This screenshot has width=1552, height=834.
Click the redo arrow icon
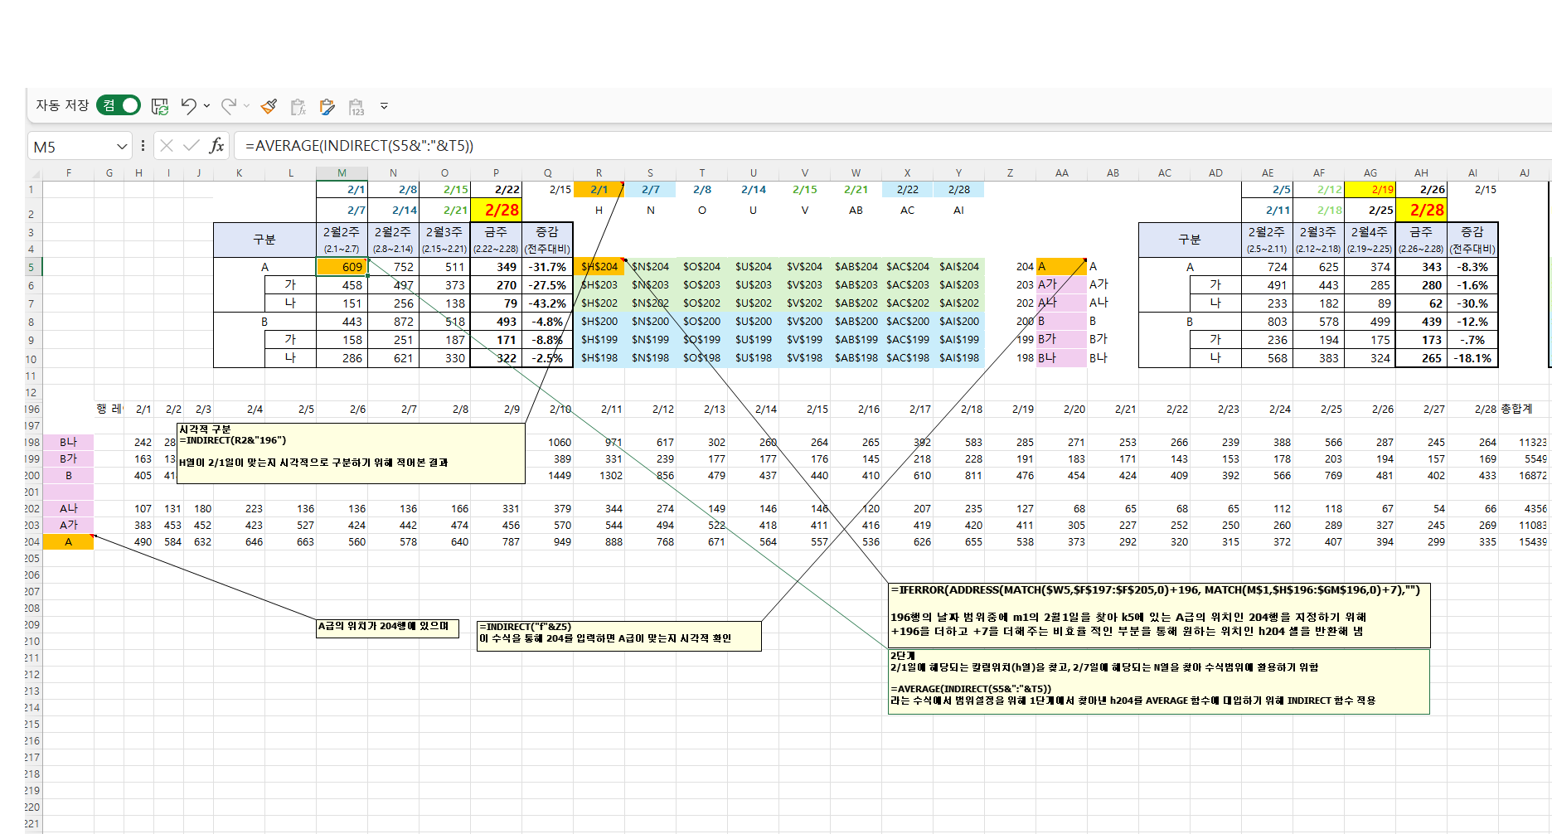pyautogui.click(x=228, y=106)
